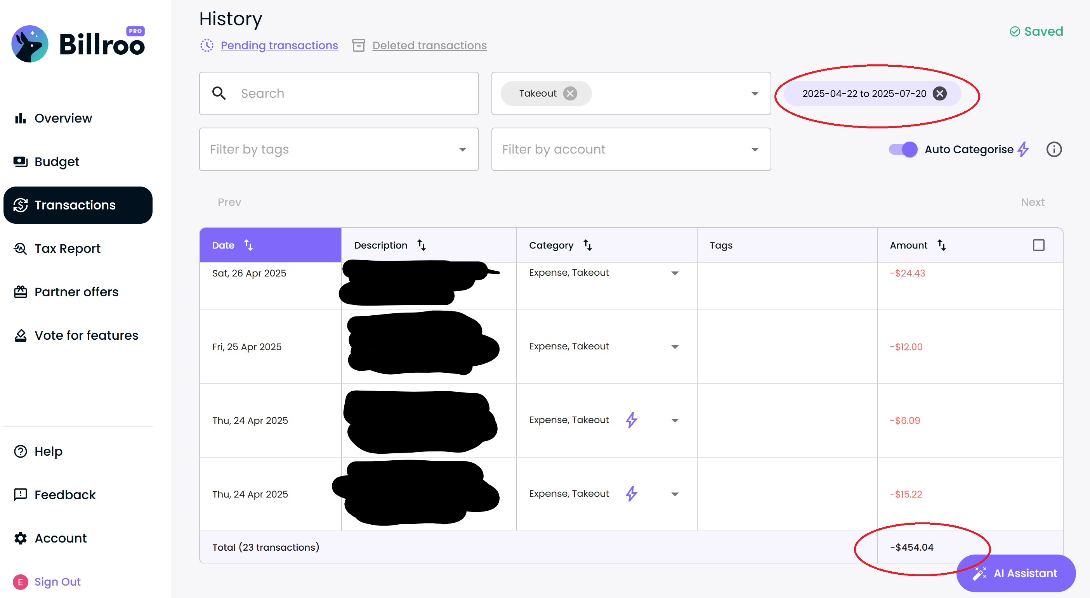This screenshot has width=1090, height=598.
Task: Open the Overview bar chart icon
Action: coord(20,118)
